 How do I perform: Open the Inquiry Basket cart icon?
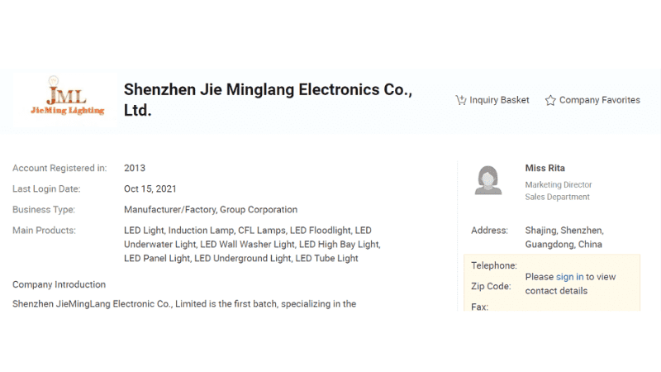tap(461, 100)
